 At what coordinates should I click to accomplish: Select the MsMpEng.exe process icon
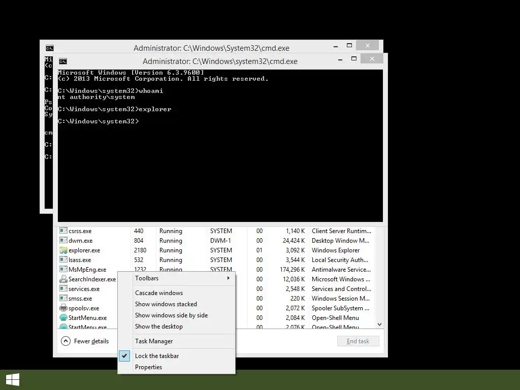coord(63,269)
